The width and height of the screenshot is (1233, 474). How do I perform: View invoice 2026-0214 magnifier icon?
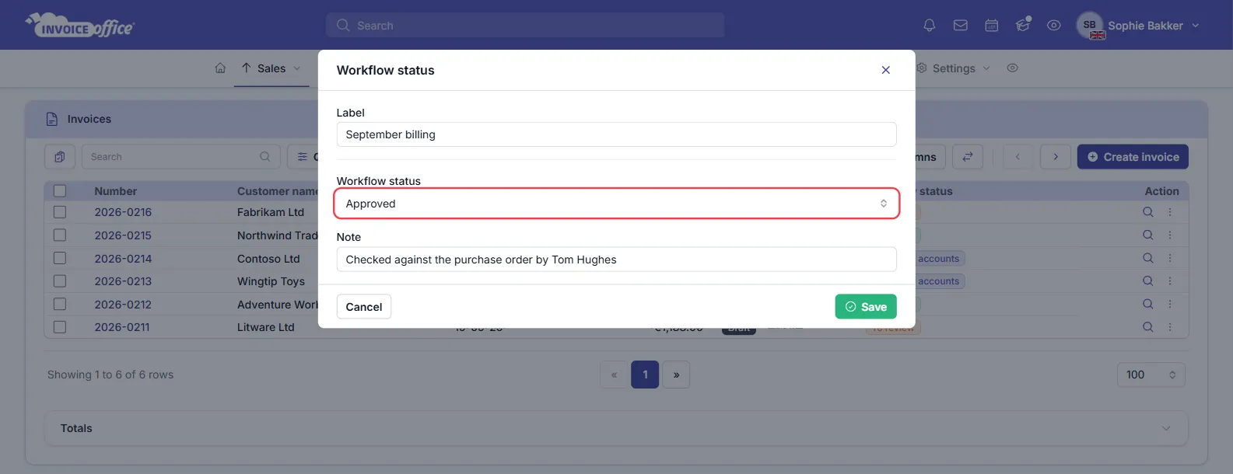point(1147,258)
